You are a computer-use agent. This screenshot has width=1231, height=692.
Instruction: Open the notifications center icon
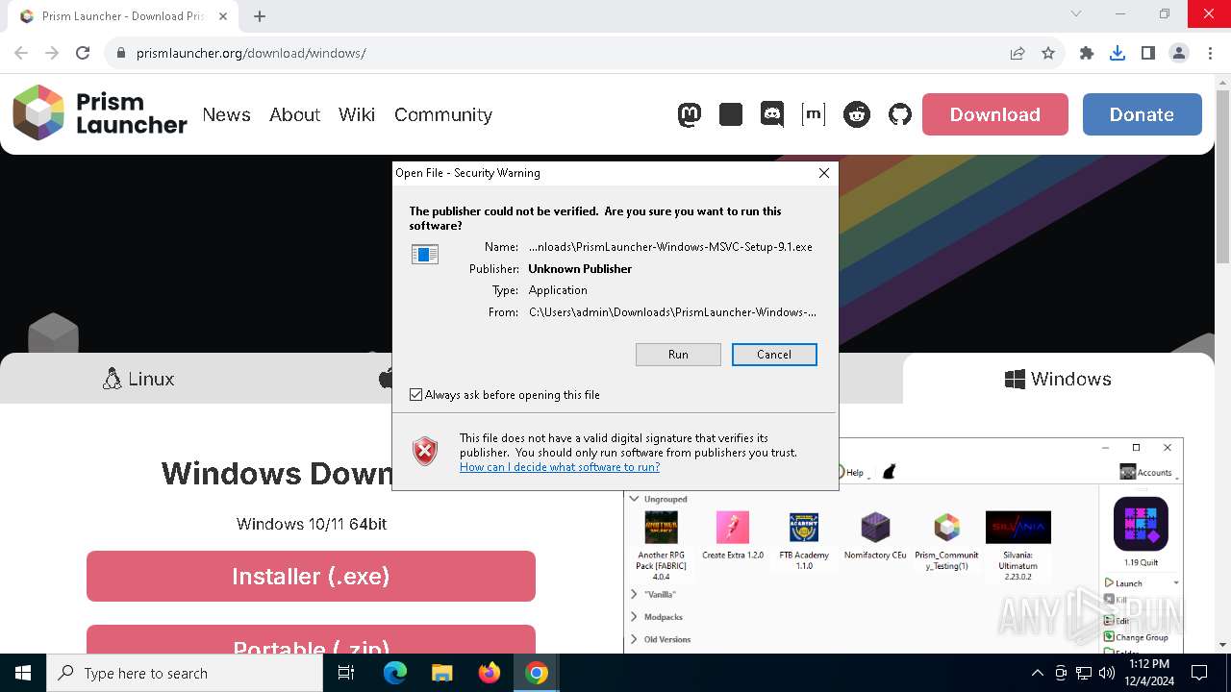pos(1199,673)
